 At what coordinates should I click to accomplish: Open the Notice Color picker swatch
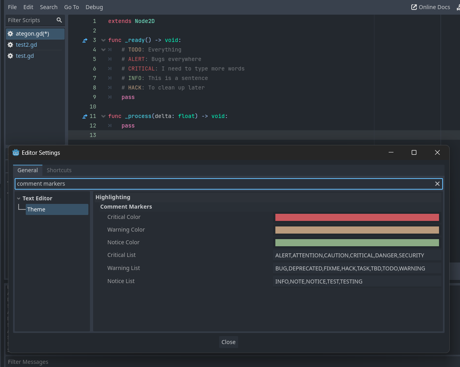[357, 243]
